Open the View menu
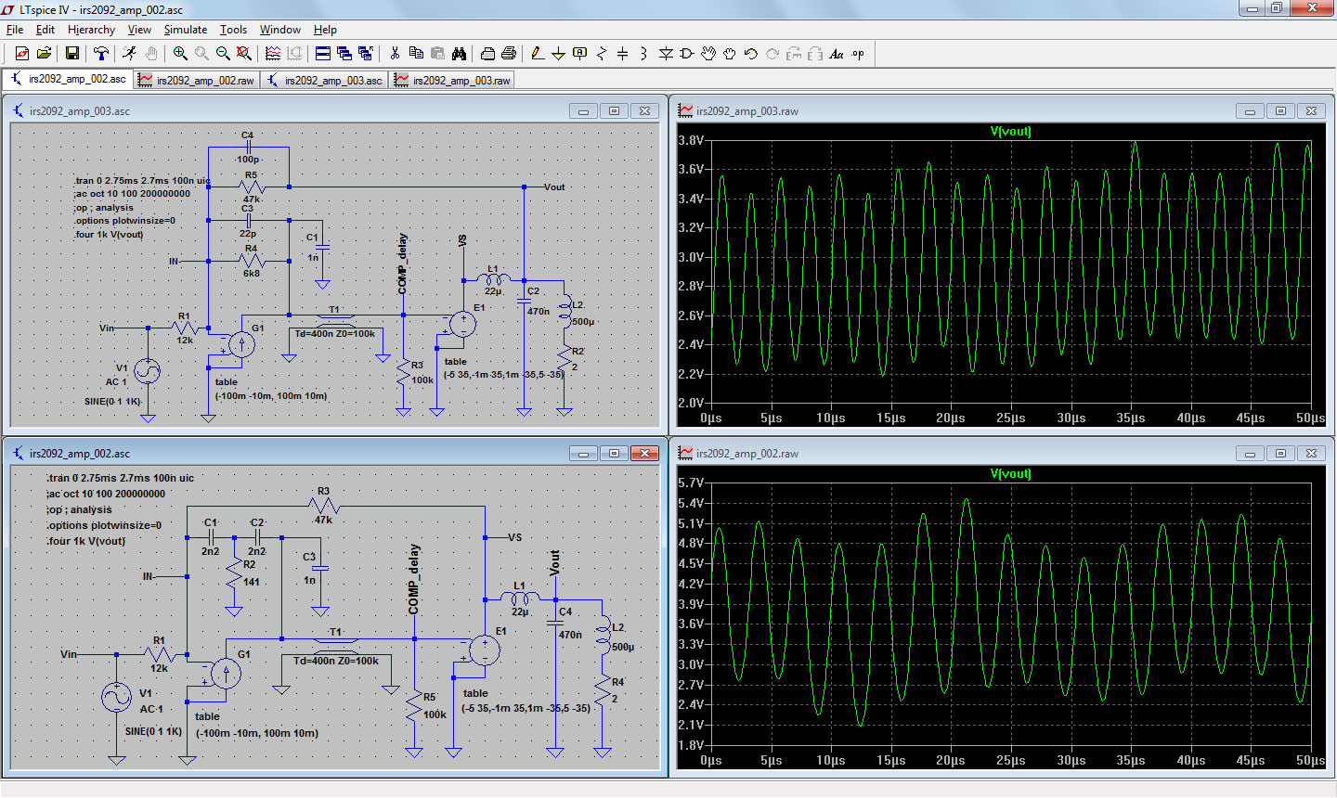The image size is (1337, 798). [x=139, y=30]
